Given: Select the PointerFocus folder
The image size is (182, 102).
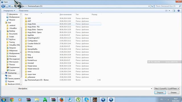Looking at the screenshot, I should pyautogui.click(x=63, y=60).
